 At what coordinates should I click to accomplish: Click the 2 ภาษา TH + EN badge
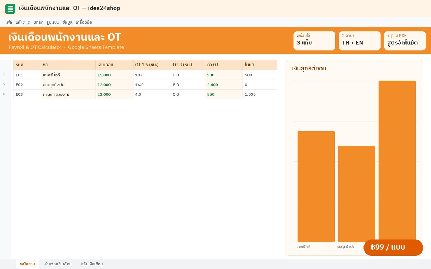pyautogui.click(x=360, y=41)
